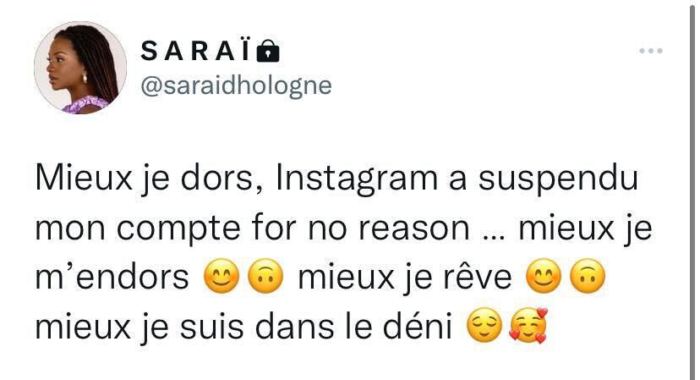Open the three-dot more options menu
This screenshot has height=380, width=700.
click(x=650, y=51)
